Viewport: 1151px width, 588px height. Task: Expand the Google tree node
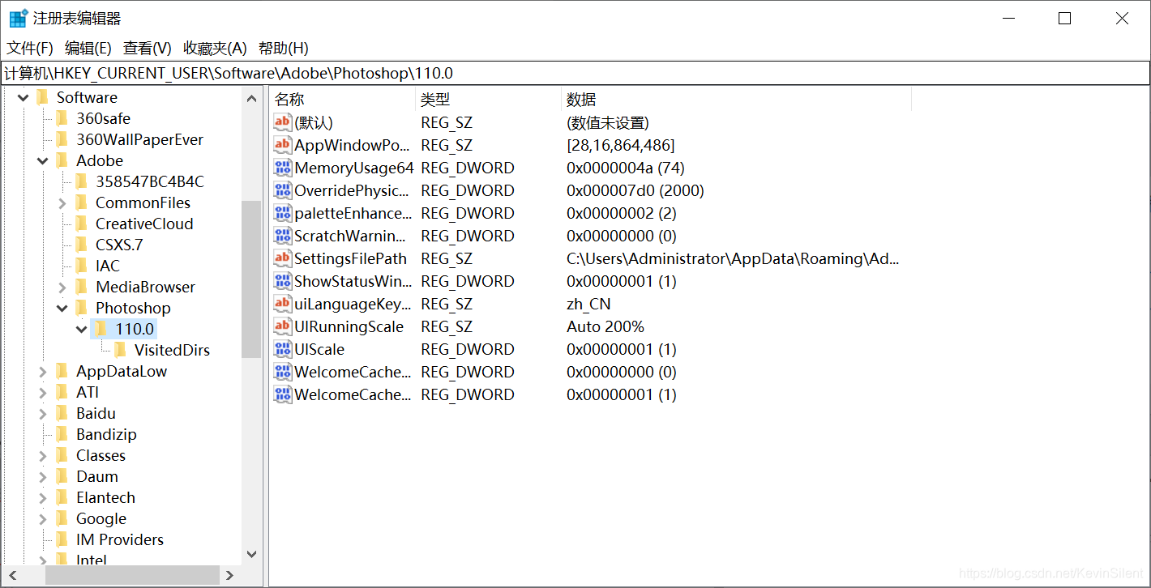point(43,518)
